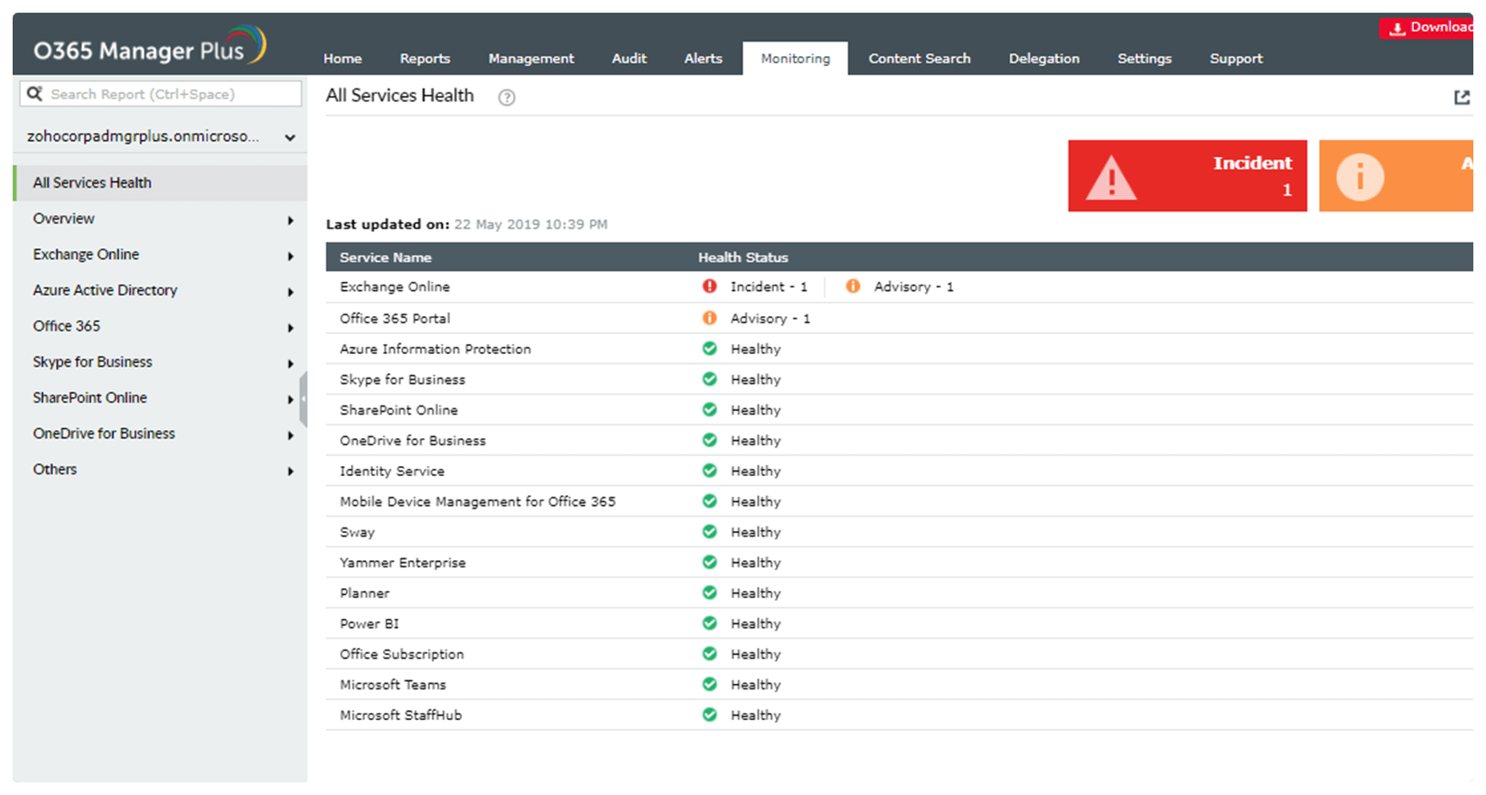This screenshot has height=795, width=1486.
Task: Click Microsoft Teams healthy checkmark icon
Action: [x=710, y=685]
